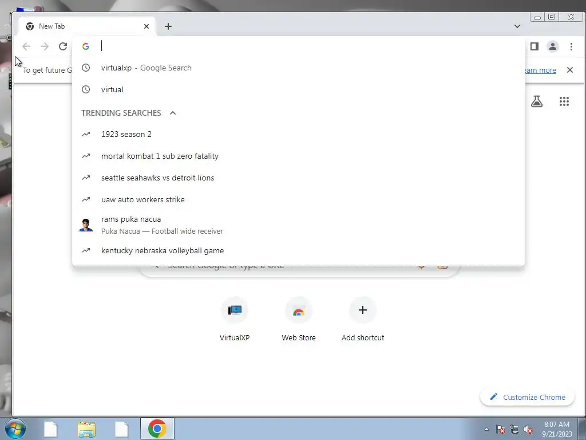
Task: Open the Windows Explorer taskbar icon
Action: tap(86, 429)
